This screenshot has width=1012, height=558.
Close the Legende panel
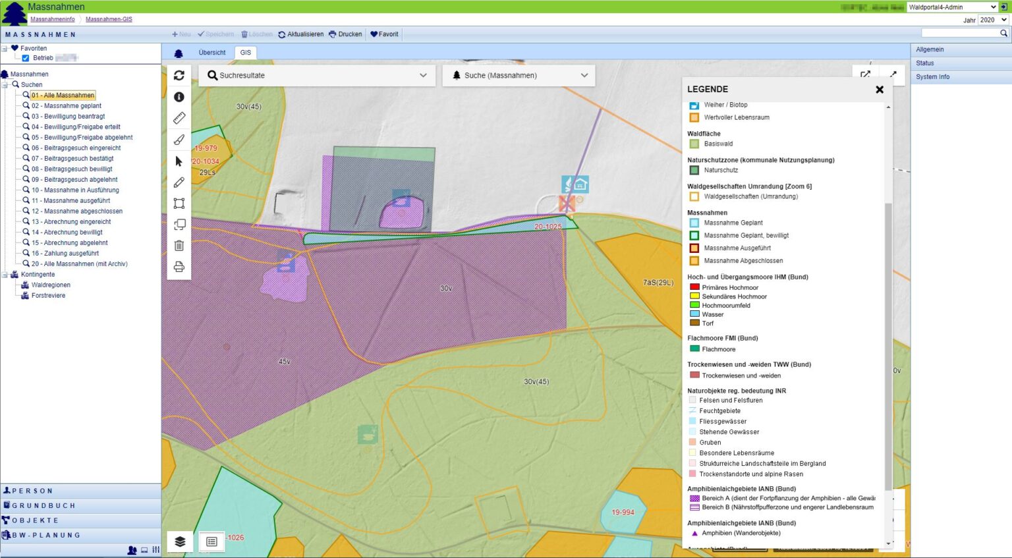click(879, 90)
